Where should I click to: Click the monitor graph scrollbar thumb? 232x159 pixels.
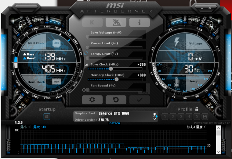(x=218, y=133)
